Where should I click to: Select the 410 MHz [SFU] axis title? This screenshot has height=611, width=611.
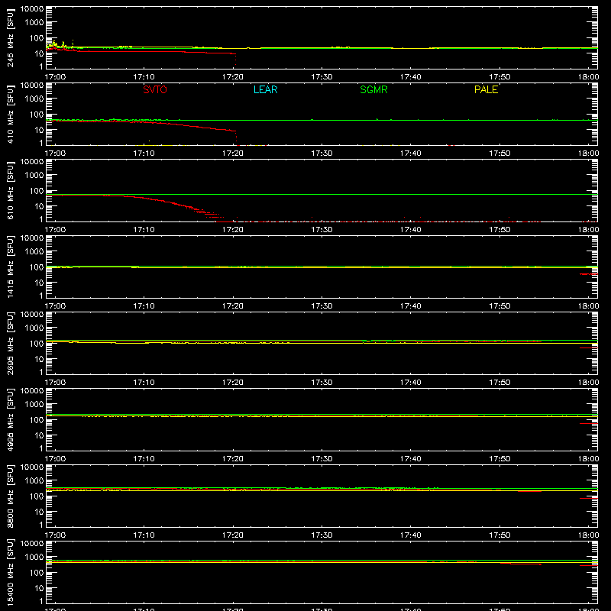coord(11,114)
